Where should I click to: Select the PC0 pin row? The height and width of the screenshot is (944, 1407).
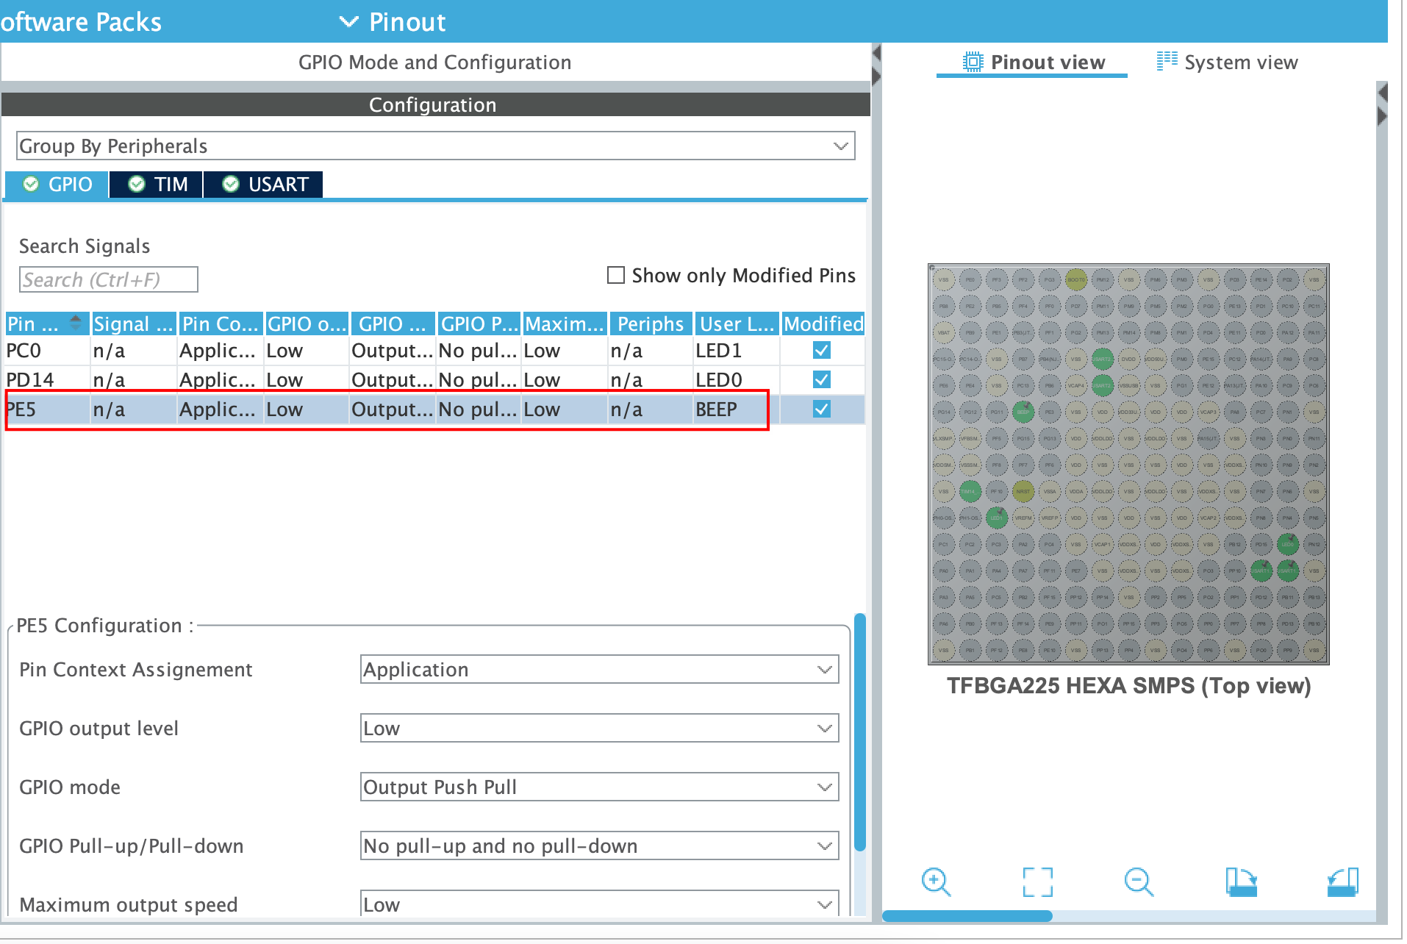(434, 351)
